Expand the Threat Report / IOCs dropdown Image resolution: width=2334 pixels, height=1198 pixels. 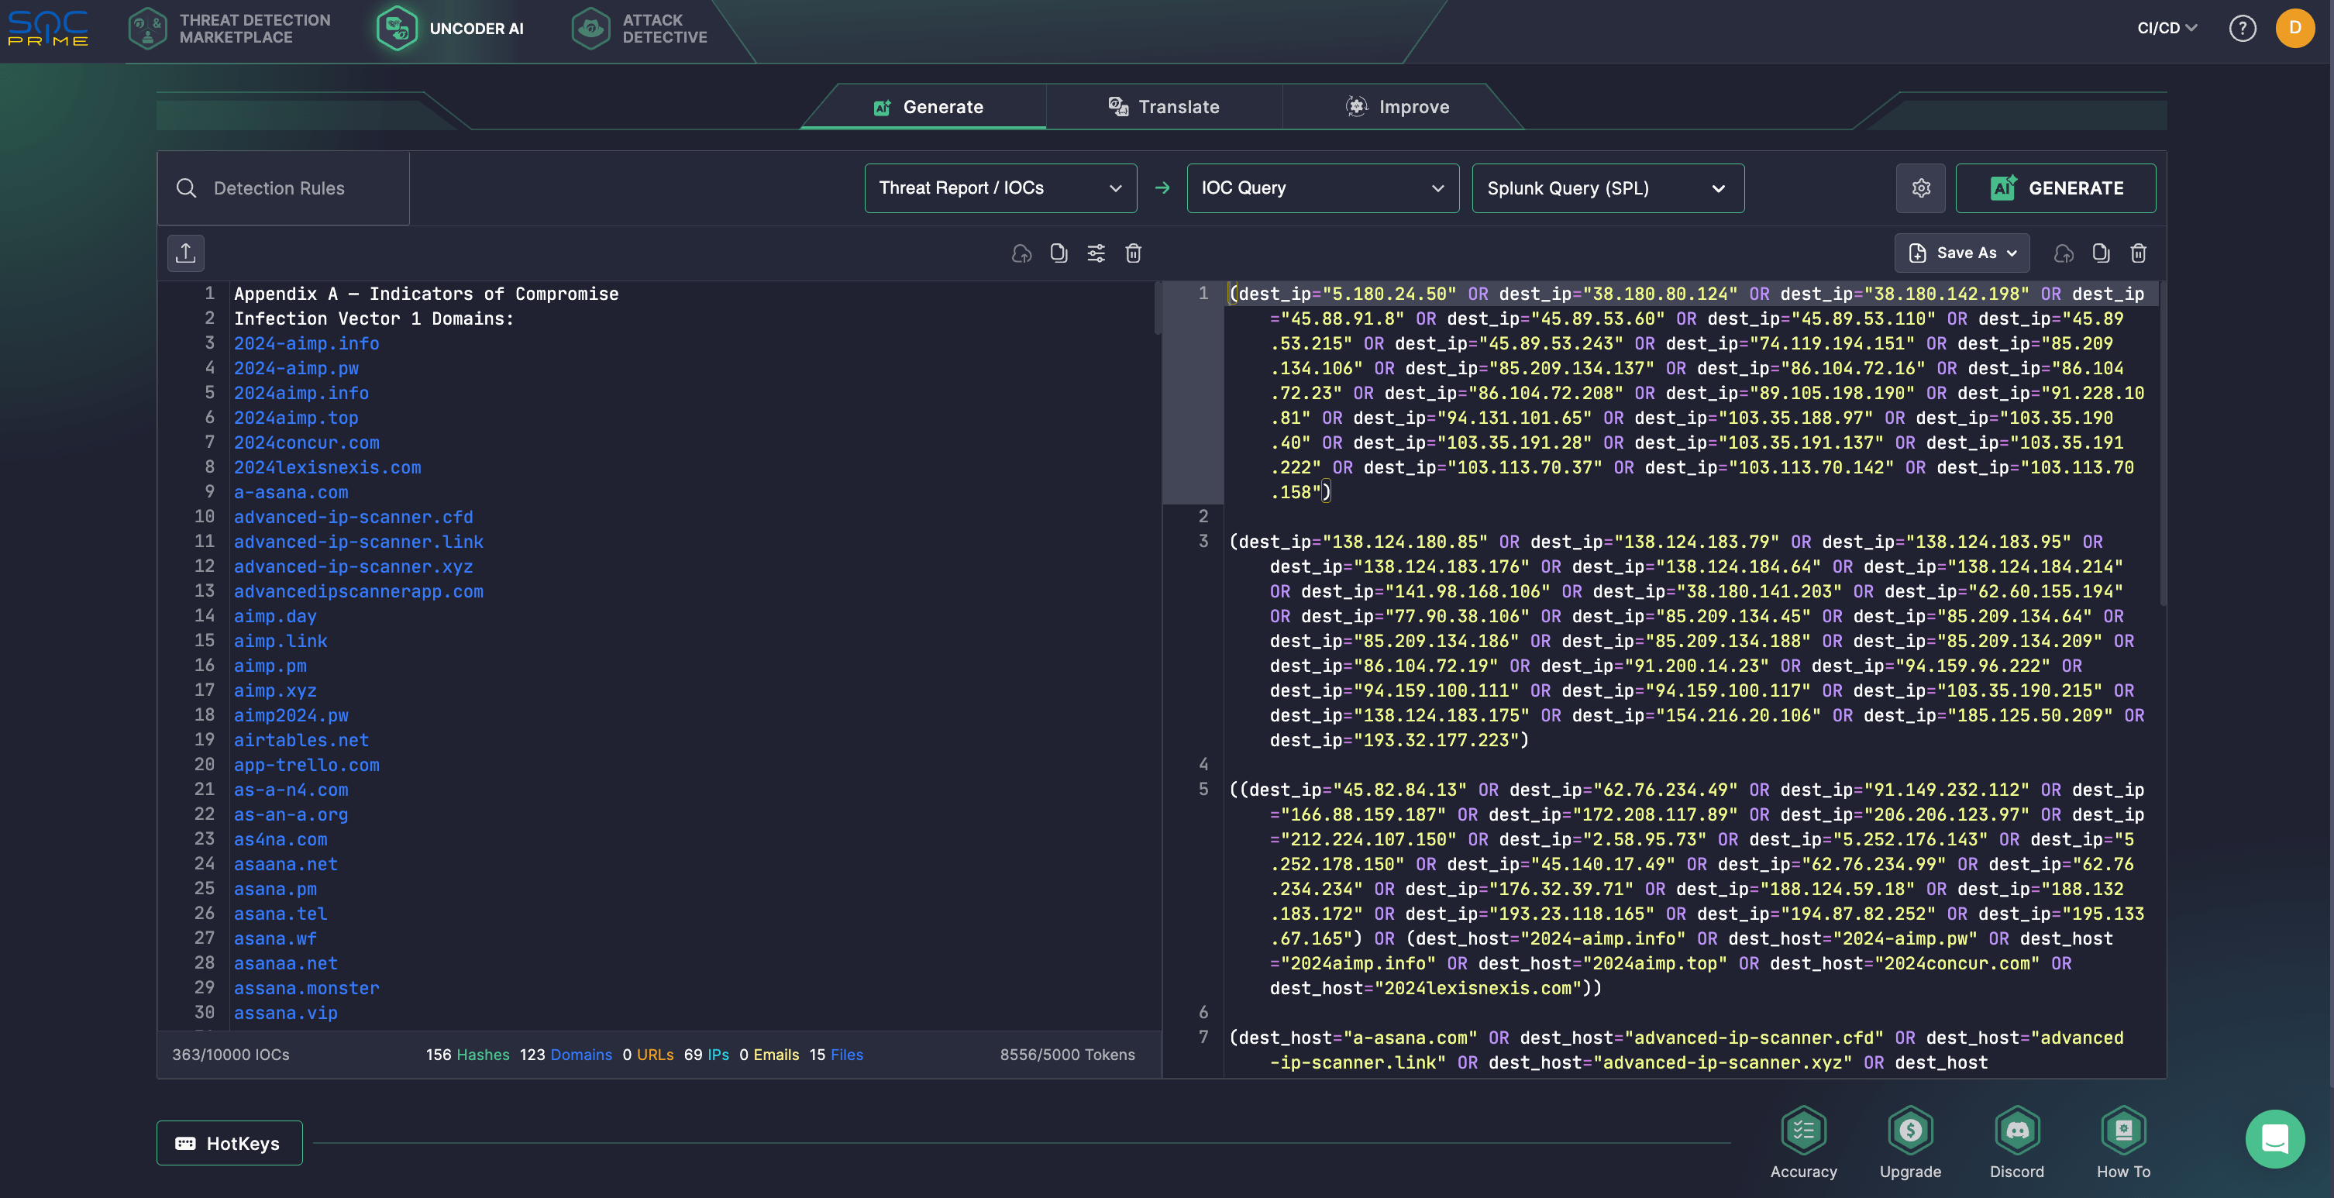1000,188
